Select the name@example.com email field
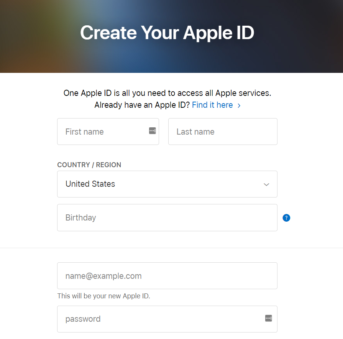 click(167, 276)
